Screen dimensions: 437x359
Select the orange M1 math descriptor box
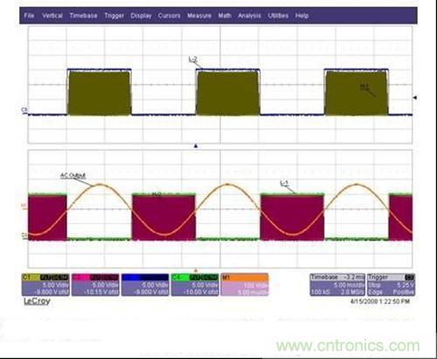[x=245, y=285]
